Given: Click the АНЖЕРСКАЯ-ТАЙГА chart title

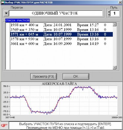Looking at the screenshot, I should (x=59, y=84).
